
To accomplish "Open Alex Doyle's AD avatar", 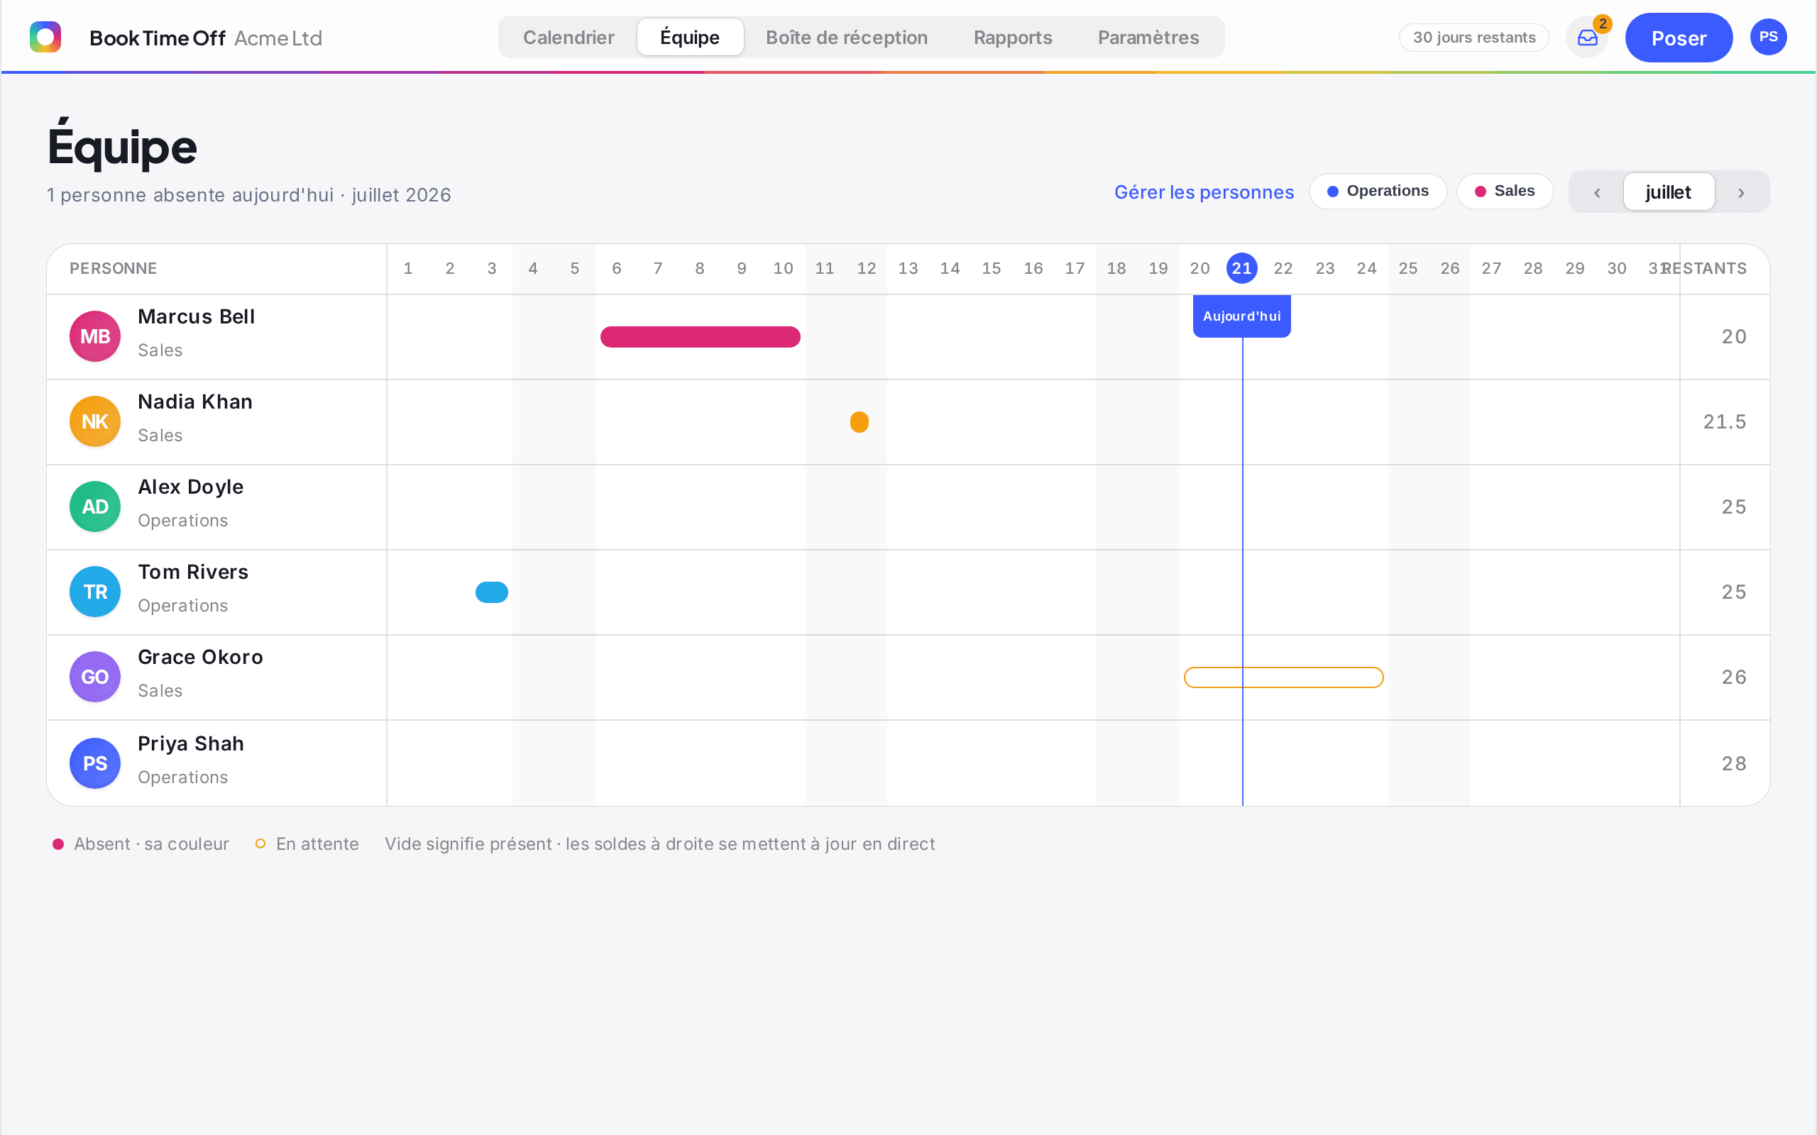I will [x=95, y=506].
